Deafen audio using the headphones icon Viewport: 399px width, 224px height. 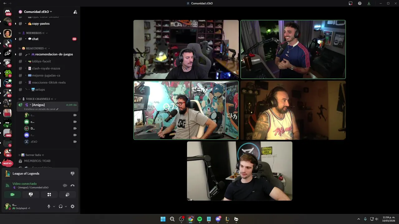pyautogui.click(x=60, y=206)
